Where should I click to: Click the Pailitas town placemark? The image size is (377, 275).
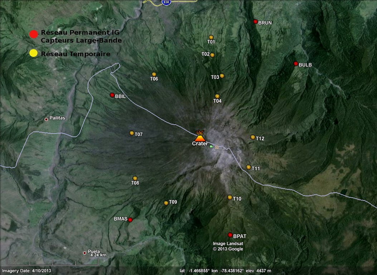tap(46, 119)
